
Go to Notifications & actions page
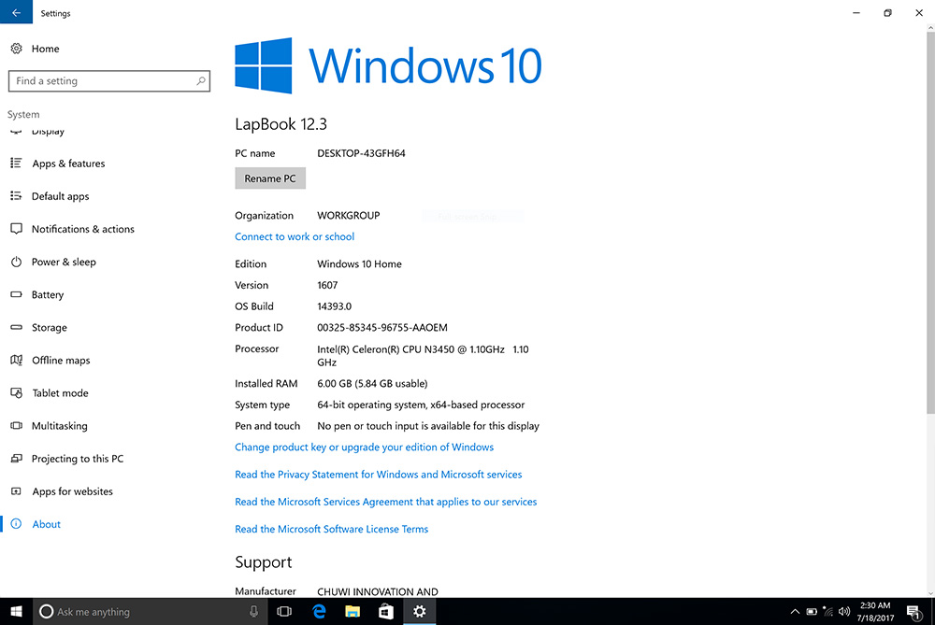coord(83,229)
